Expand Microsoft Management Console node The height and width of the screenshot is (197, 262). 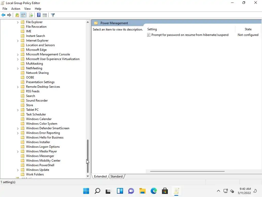click(18, 54)
